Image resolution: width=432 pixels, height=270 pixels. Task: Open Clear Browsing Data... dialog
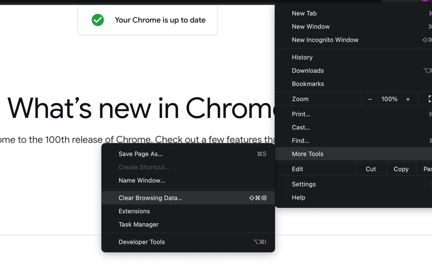188,198
